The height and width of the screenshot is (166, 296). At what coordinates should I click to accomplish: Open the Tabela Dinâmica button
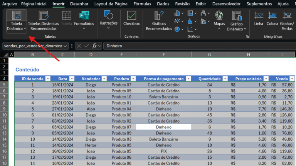(x=17, y=21)
